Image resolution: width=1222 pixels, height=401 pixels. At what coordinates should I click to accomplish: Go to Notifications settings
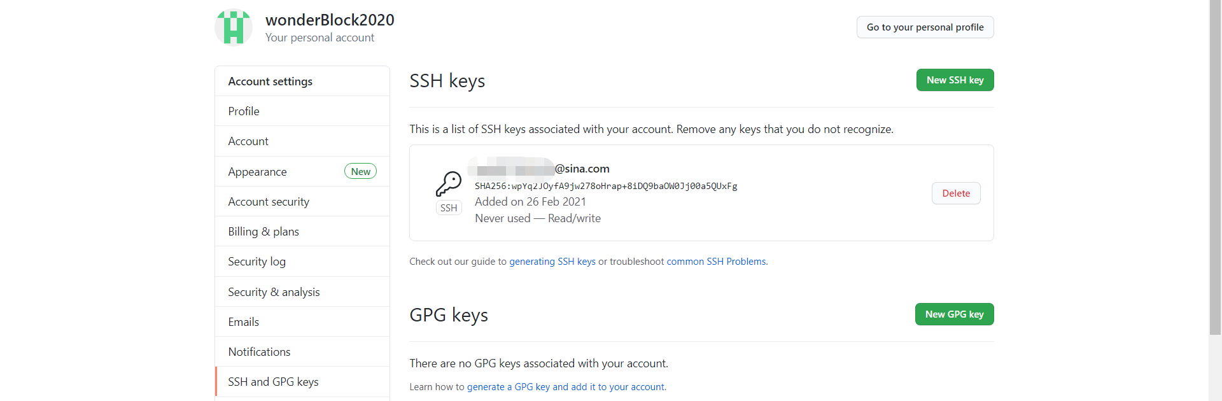259,352
